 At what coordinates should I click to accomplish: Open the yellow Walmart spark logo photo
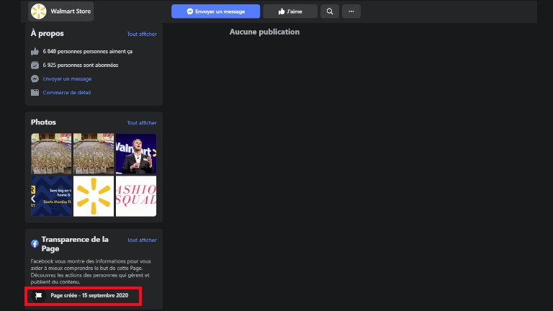(x=94, y=196)
